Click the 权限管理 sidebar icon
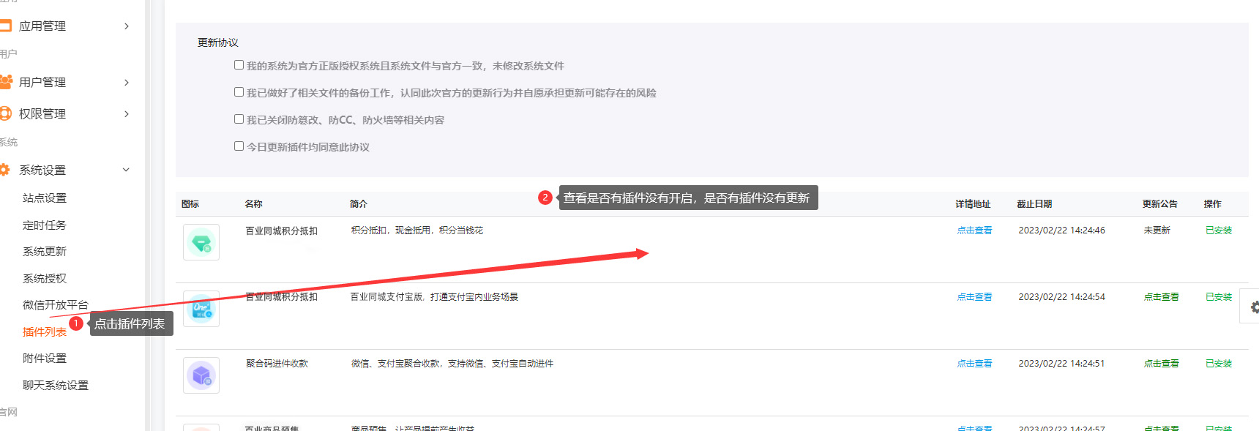 pyautogui.click(x=6, y=113)
